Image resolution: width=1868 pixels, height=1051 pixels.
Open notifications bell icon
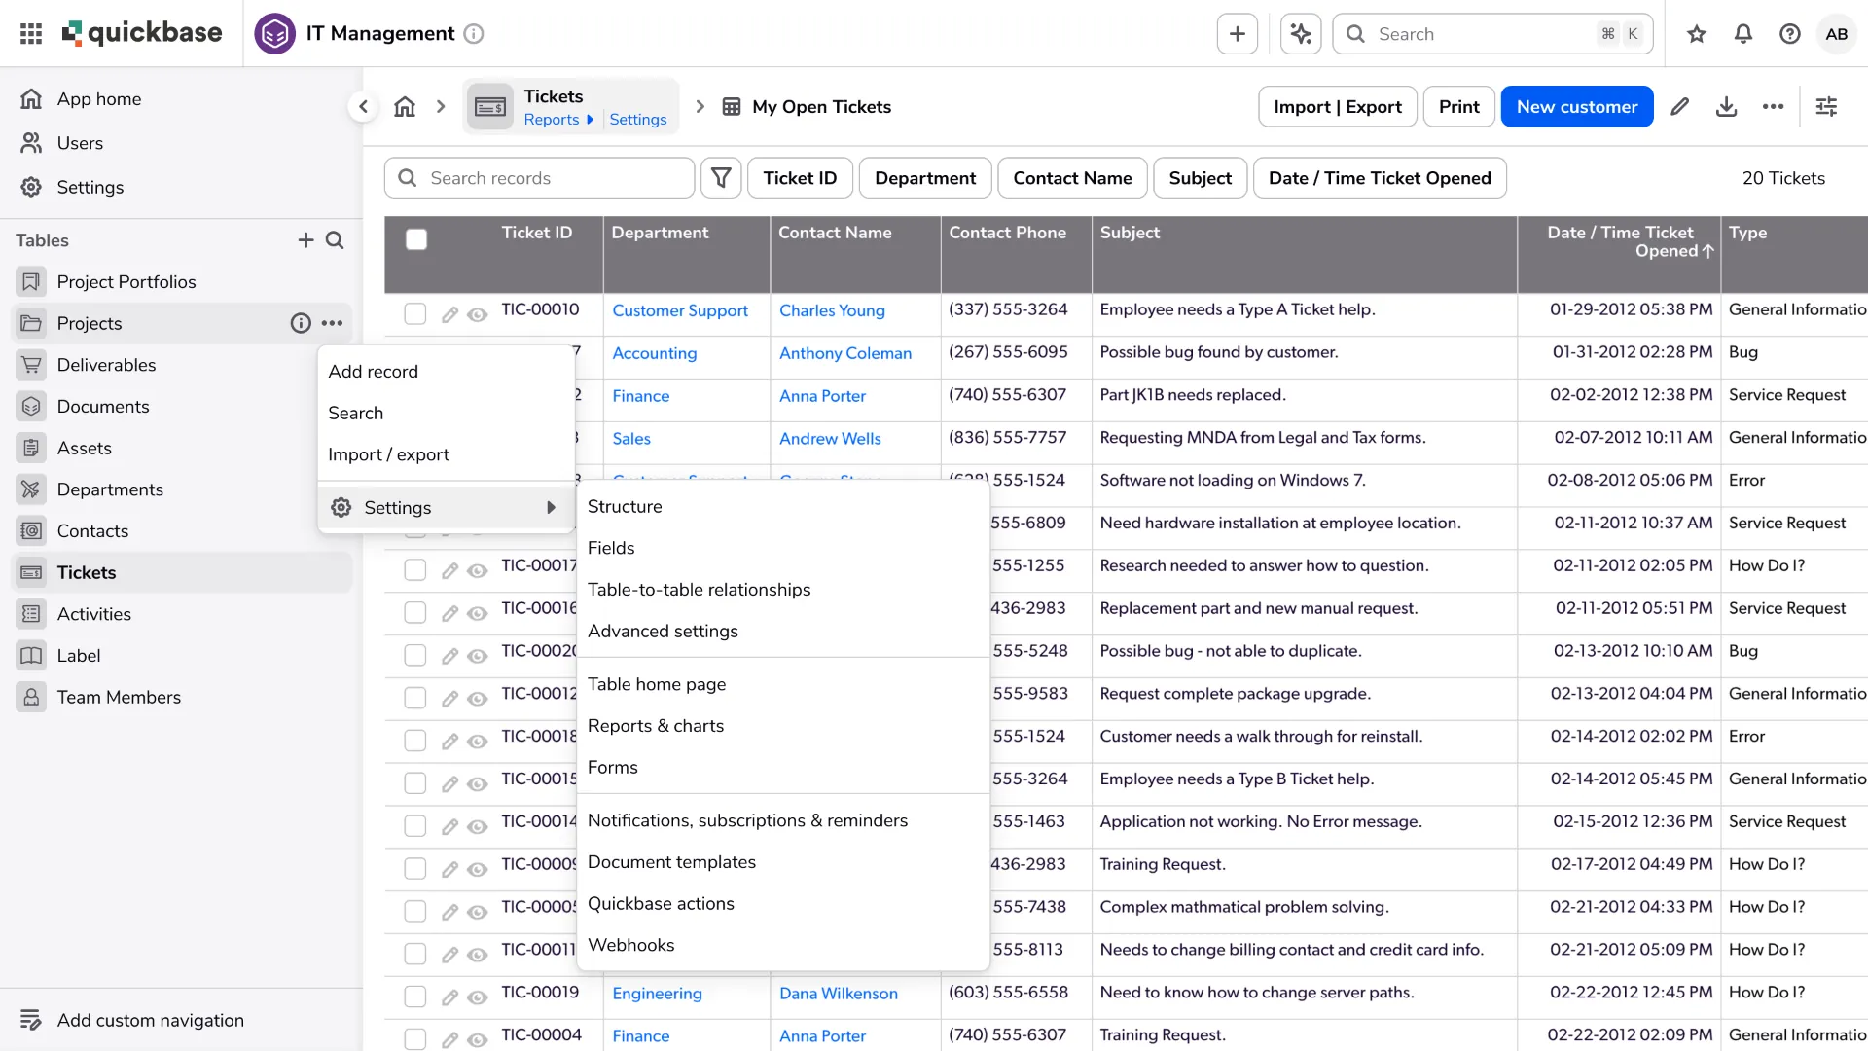(1743, 34)
